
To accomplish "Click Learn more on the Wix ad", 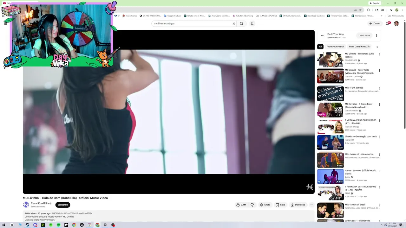I will pos(364,35).
